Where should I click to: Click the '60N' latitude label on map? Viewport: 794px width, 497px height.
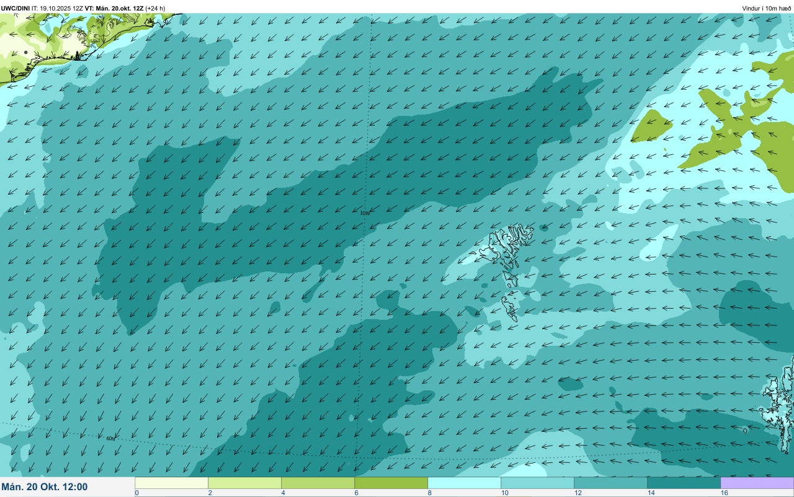pyautogui.click(x=110, y=439)
